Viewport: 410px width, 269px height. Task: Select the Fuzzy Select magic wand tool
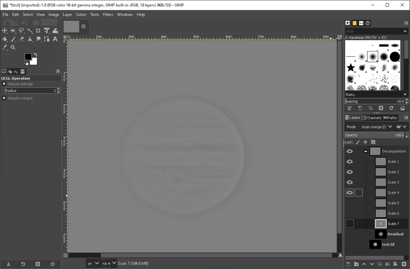[30, 31]
